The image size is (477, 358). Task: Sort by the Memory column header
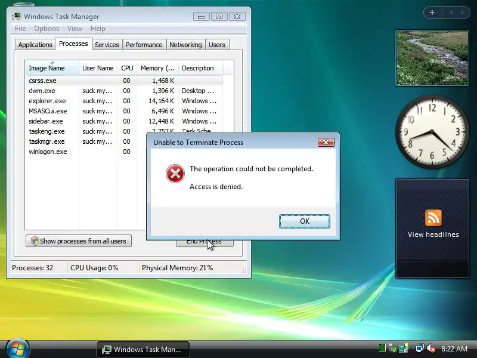click(x=157, y=68)
